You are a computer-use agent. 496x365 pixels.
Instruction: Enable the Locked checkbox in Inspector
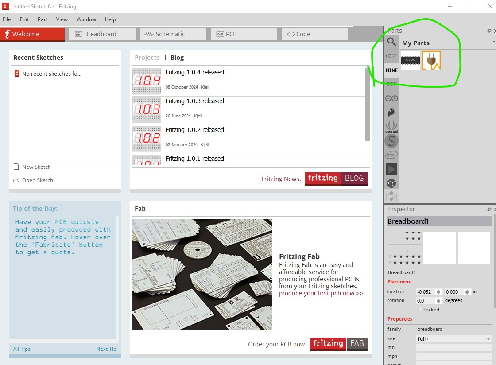coord(419,310)
